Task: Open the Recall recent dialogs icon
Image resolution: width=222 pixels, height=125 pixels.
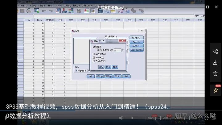Action: (36, 11)
